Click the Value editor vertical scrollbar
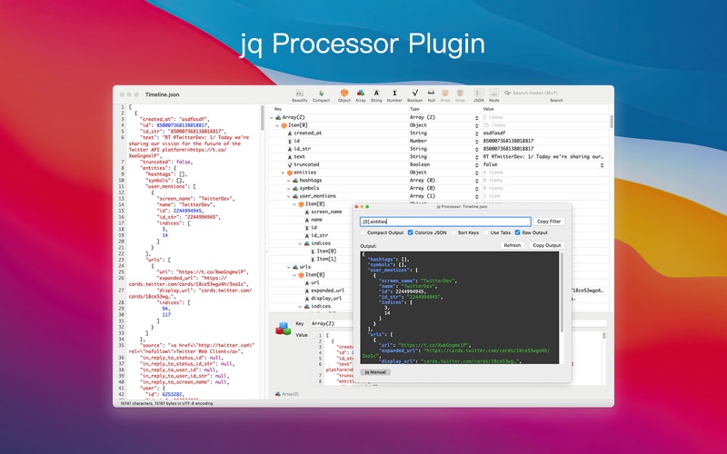727x454 pixels. pos(603,335)
